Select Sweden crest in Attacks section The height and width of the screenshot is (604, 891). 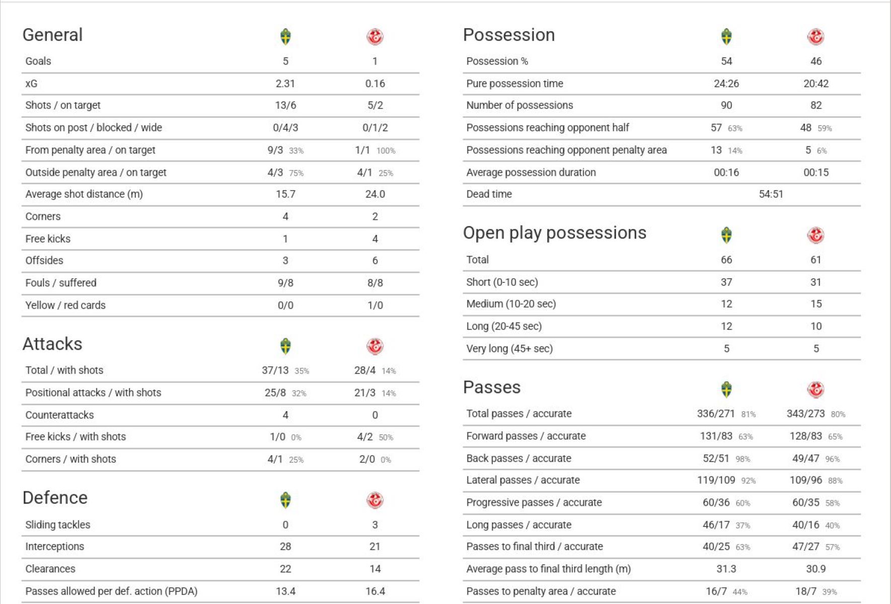pyautogui.click(x=285, y=346)
